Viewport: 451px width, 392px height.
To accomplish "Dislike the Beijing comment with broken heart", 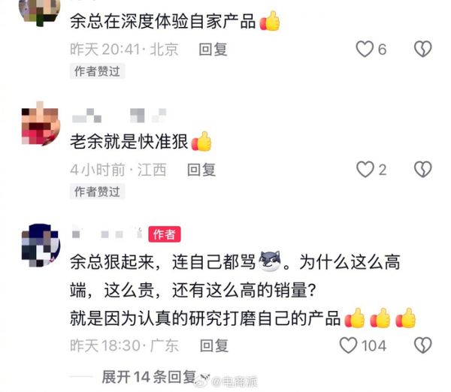I will 422,49.
